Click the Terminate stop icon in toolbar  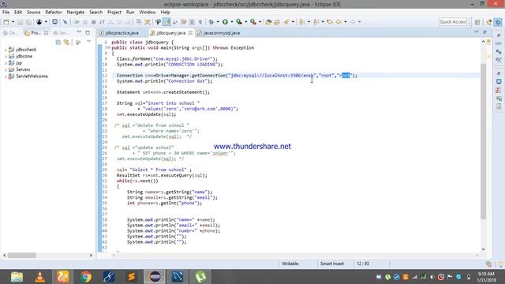point(94,22)
